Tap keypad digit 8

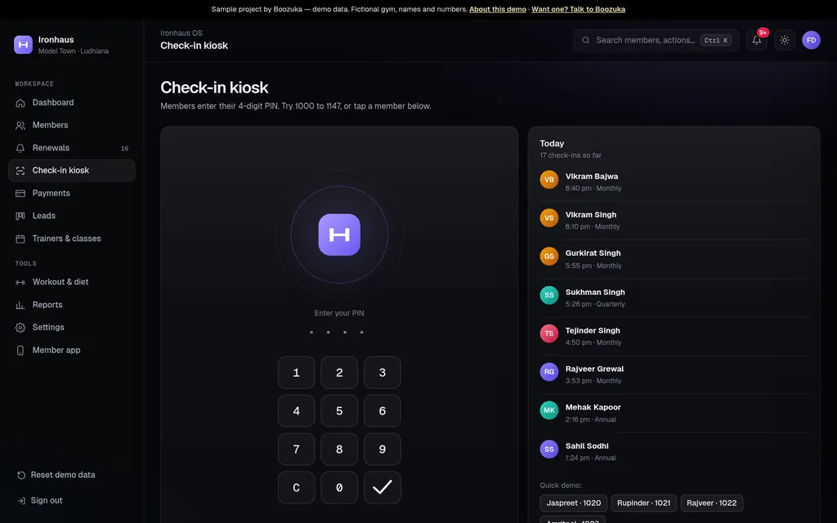tap(339, 449)
